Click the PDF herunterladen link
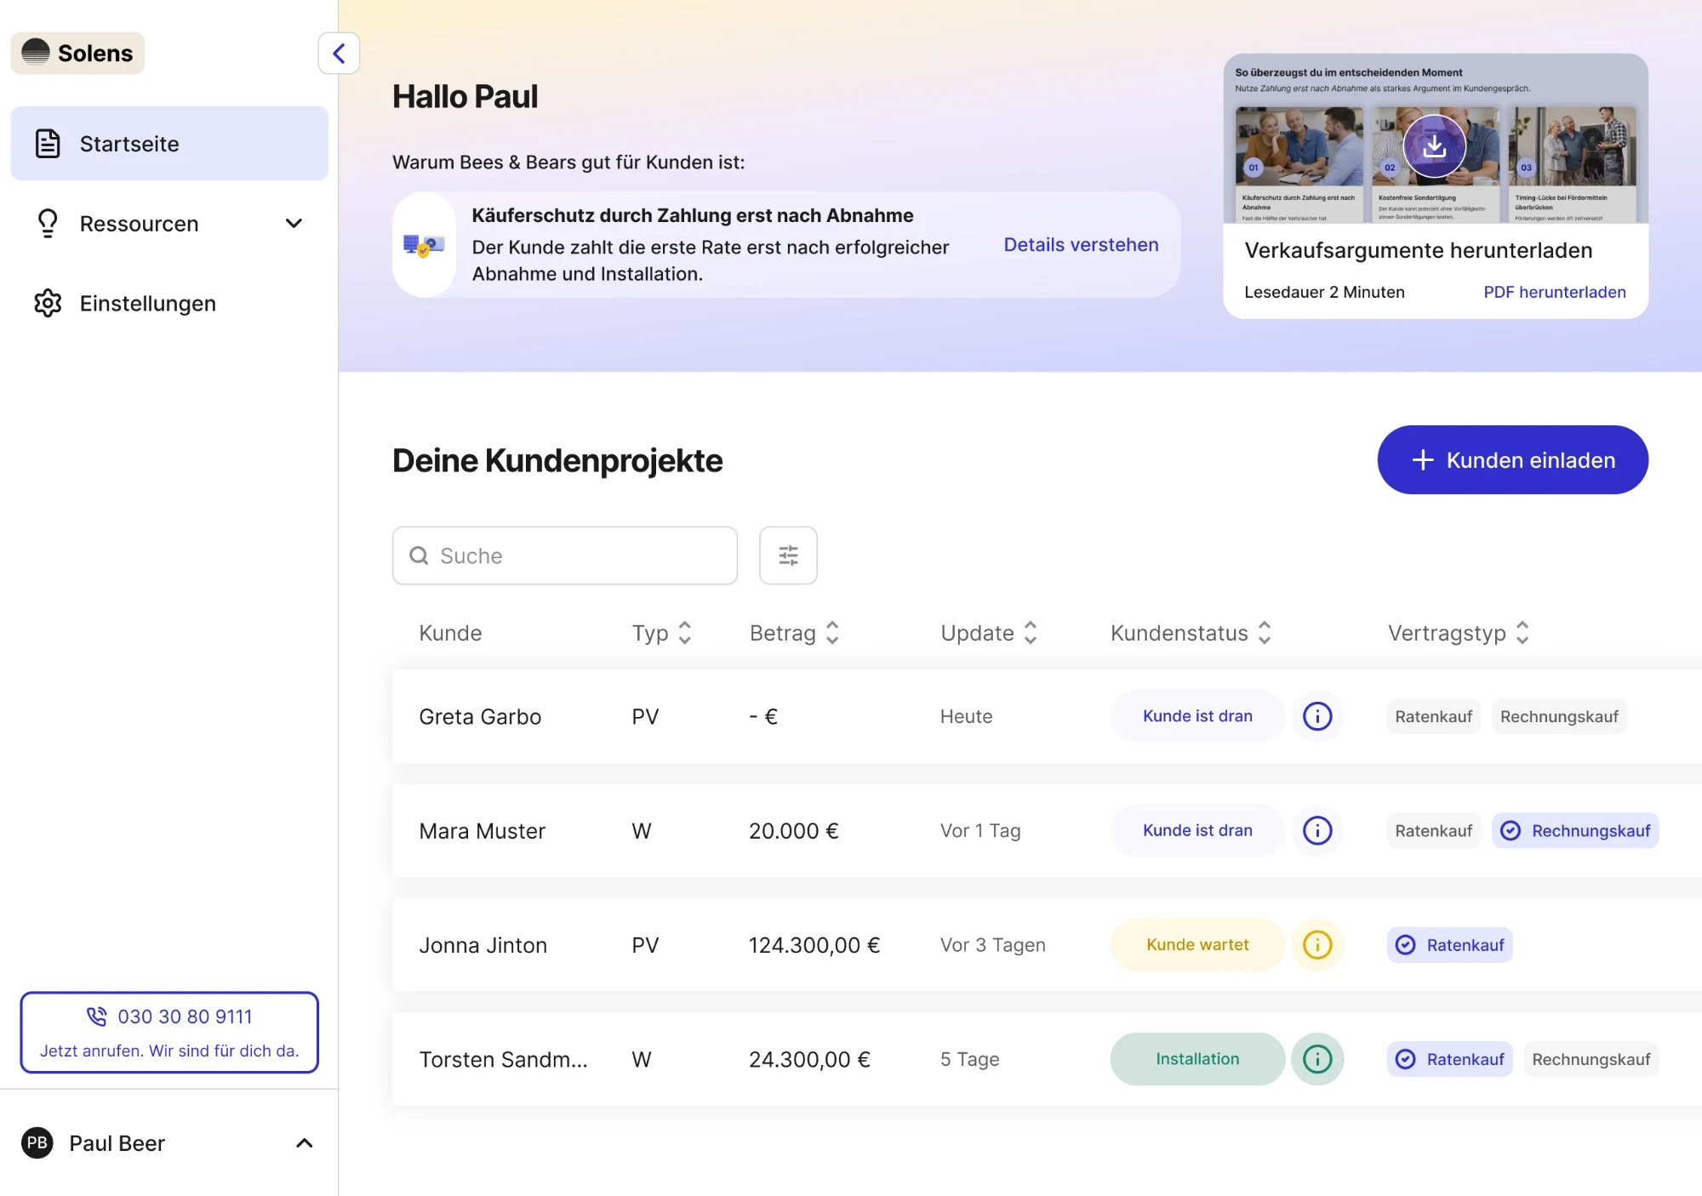Image resolution: width=1702 pixels, height=1196 pixels. [1554, 293]
